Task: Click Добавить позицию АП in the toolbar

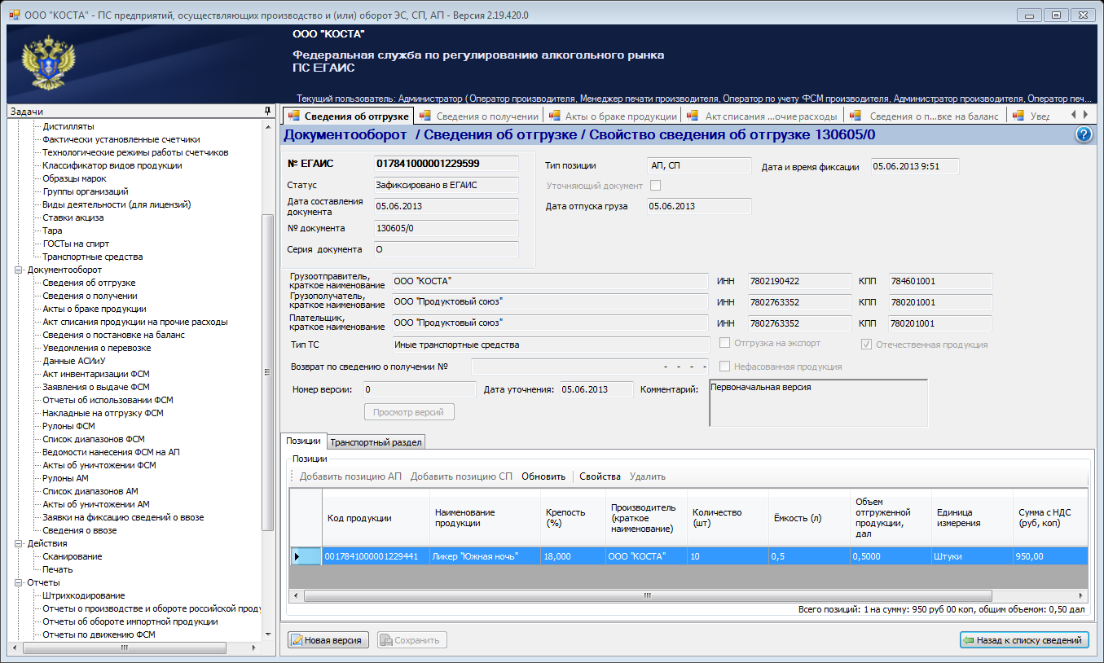Action: tap(350, 476)
